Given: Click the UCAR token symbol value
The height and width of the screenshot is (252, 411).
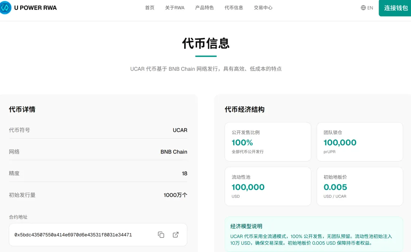Looking at the screenshot, I should (x=180, y=130).
